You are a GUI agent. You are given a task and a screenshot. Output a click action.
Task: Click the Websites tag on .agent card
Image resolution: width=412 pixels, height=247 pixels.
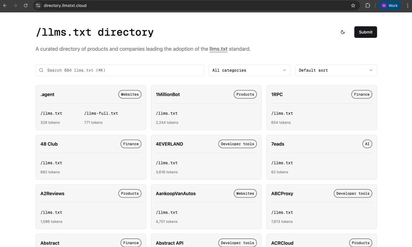click(130, 94)
